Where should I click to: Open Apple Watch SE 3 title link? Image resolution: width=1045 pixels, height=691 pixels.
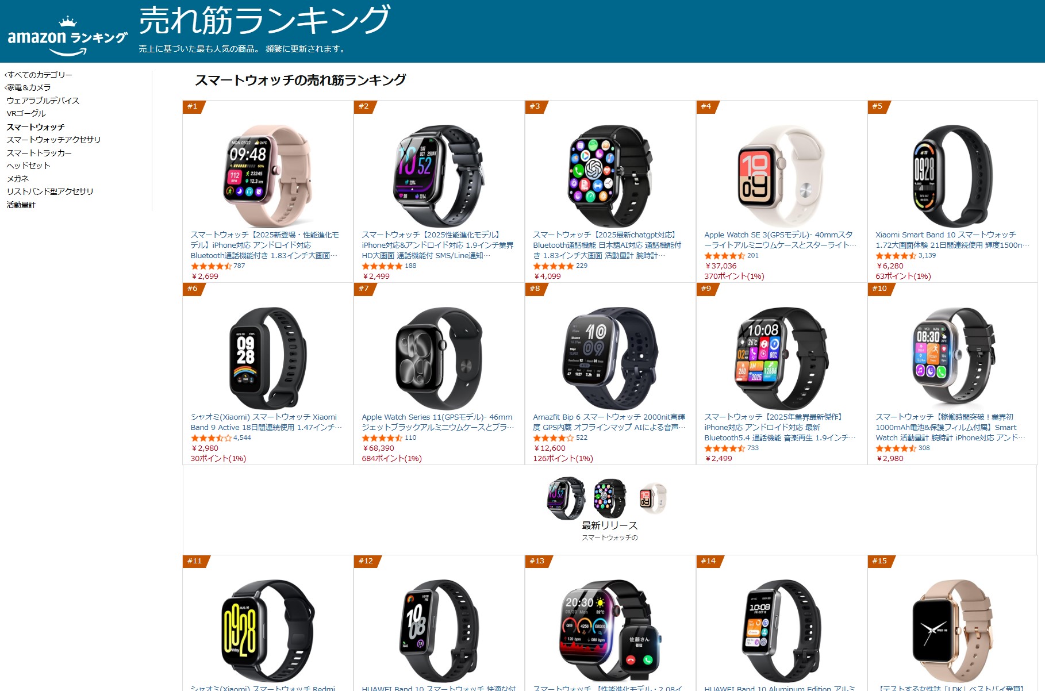tap(780, 240)
